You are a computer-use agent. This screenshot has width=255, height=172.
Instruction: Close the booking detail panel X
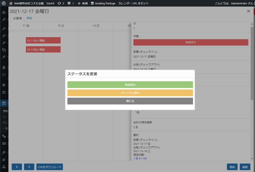[248, 11]
